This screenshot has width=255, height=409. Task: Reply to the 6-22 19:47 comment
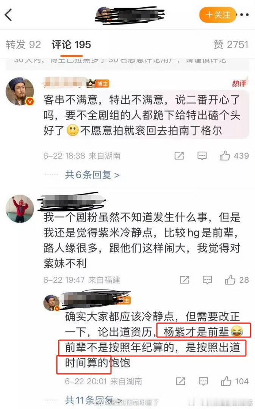click(208, 280)
